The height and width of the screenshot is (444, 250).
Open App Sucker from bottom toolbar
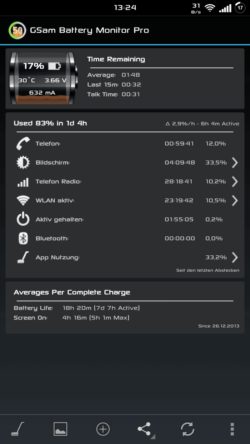18,429
